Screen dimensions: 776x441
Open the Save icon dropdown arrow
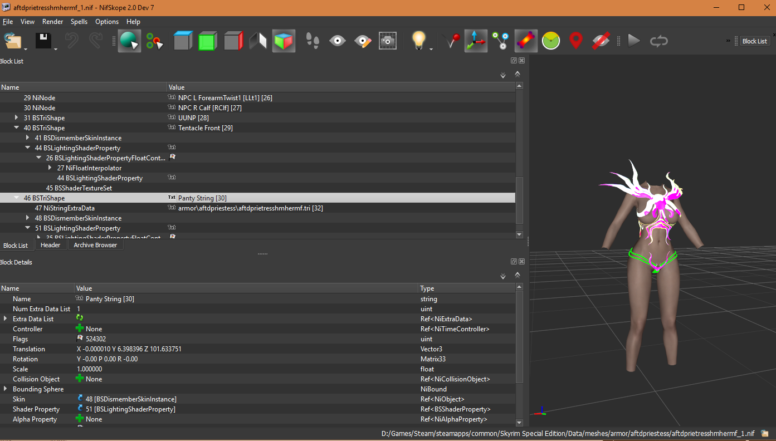pyautogui.click(x=56, y=48)
